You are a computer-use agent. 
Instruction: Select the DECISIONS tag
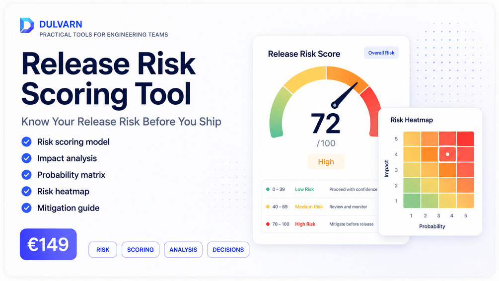click(228, 250)
